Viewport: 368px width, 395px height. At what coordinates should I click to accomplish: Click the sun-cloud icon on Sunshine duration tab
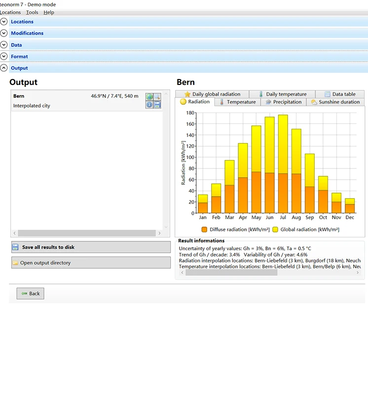314,102
